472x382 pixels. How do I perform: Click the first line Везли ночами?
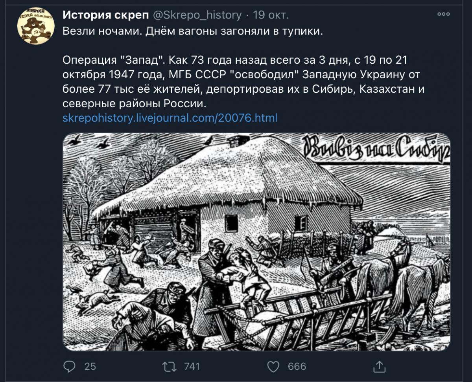tap(192, 32)
